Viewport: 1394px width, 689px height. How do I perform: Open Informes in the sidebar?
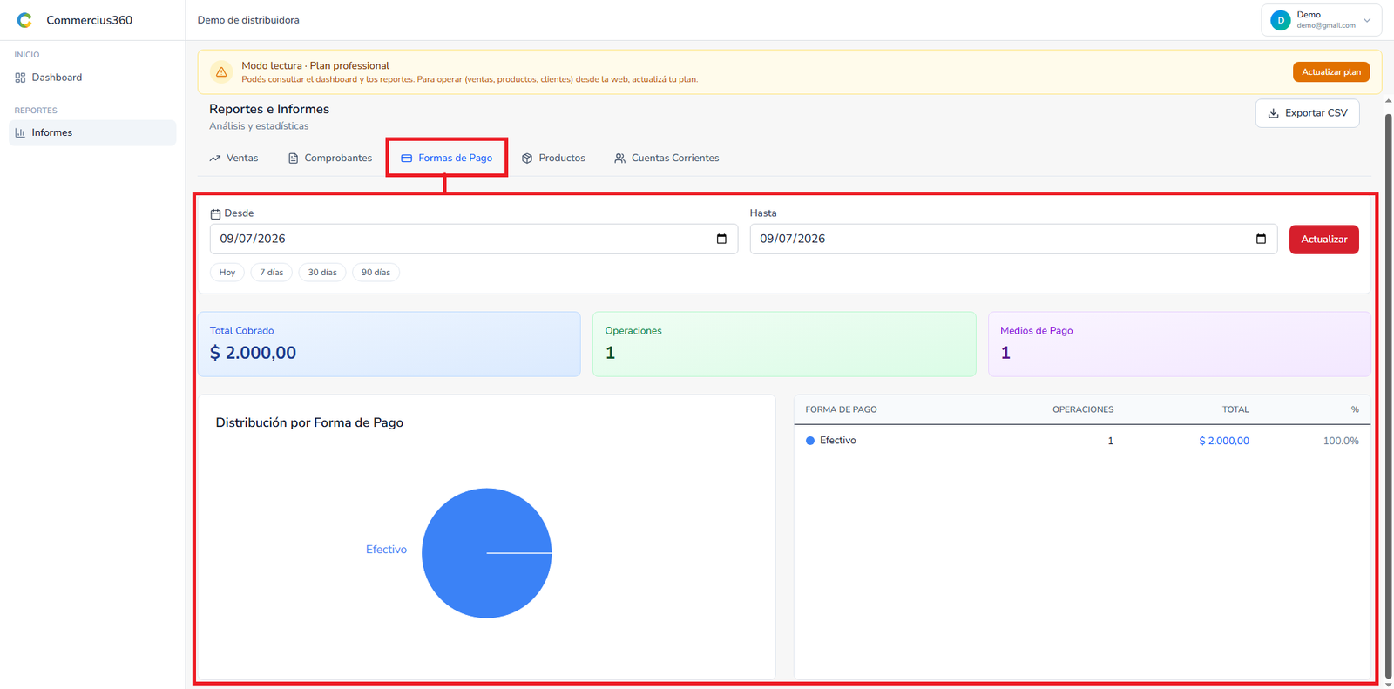tap(92, 132)
